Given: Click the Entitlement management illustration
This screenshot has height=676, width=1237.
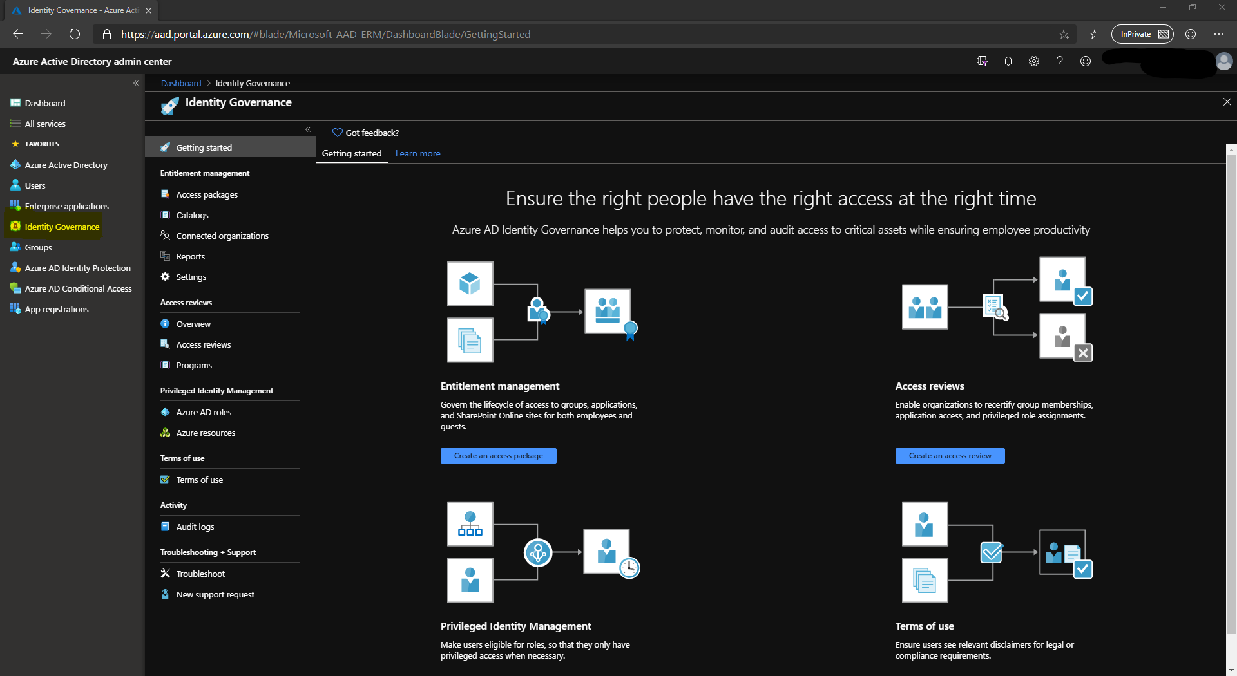Looking at the screenshot, I should [x=542, y=312].
